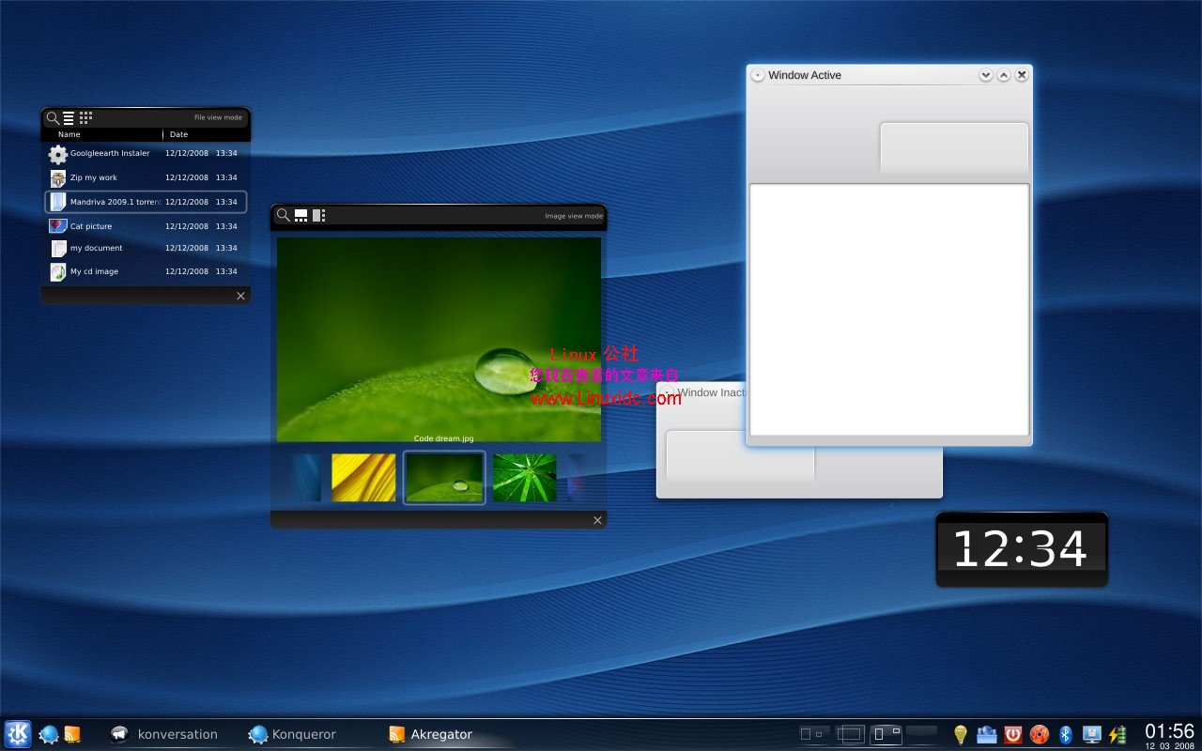Image resolution: width=1202 pixels, height=751 pixels.
Task: Open search in the file view widget
Action: click(53, 118)
